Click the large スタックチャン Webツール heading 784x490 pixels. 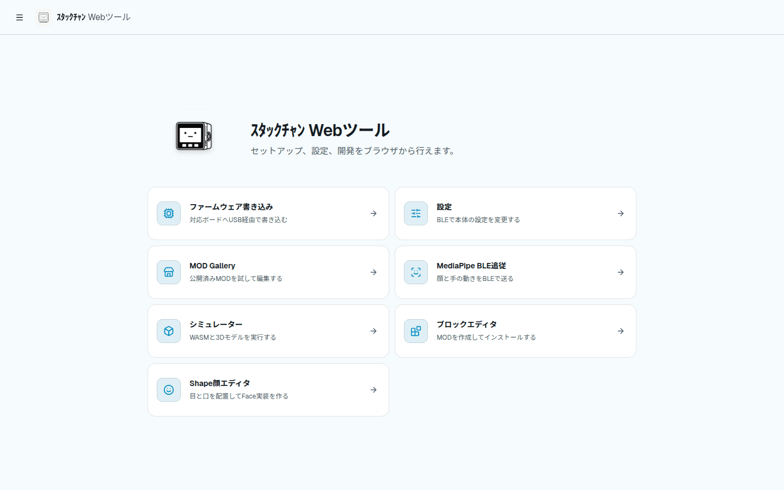(x=320, y=130)
